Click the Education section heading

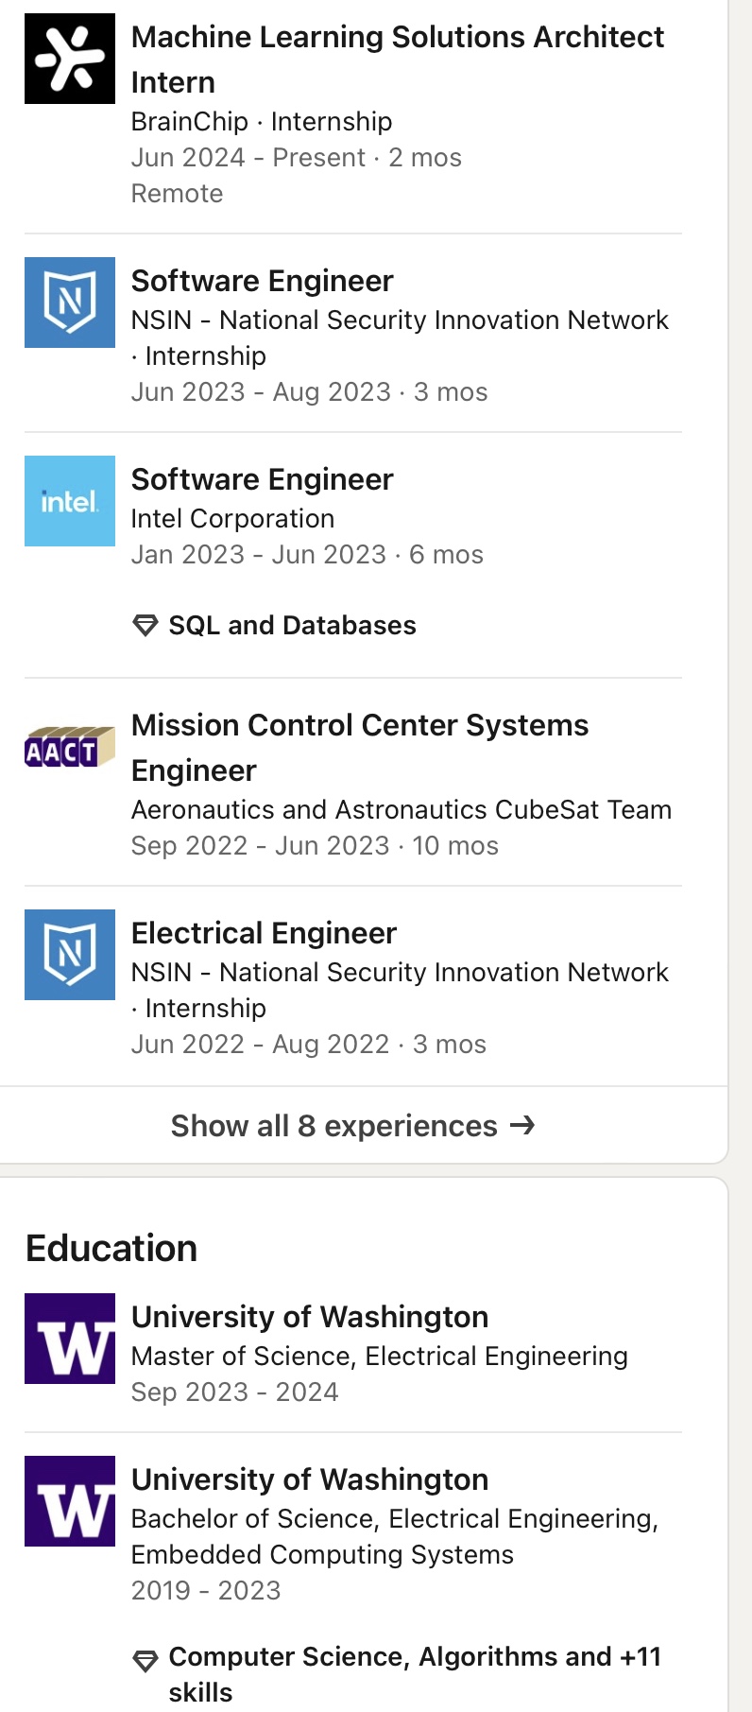point(111,1248)
